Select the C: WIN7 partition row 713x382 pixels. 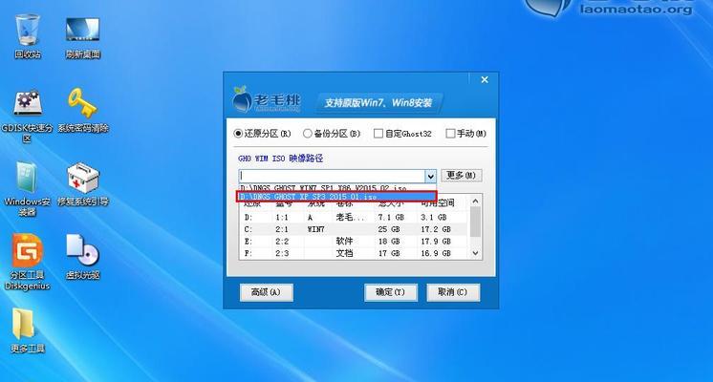pos(354,229)
